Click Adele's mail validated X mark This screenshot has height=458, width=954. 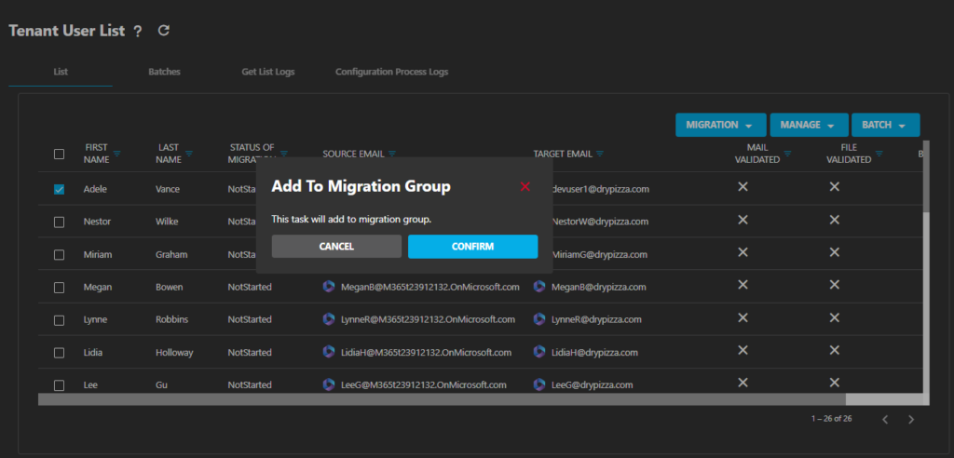pyautogui.click(x=743, y=187)
